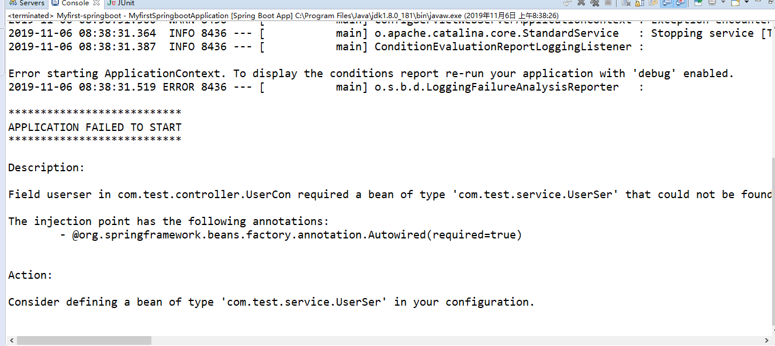The height and width of the screenshot is (346, 775).
Task: Expand the Open Console dropdown arrow
Action: tap(746, 3)
